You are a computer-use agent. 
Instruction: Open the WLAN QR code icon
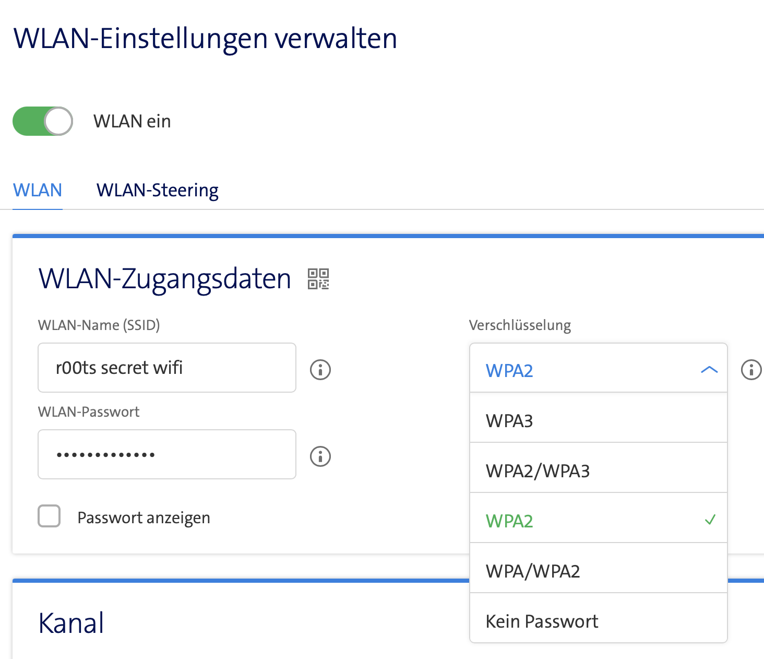click(x=318, y=278)
